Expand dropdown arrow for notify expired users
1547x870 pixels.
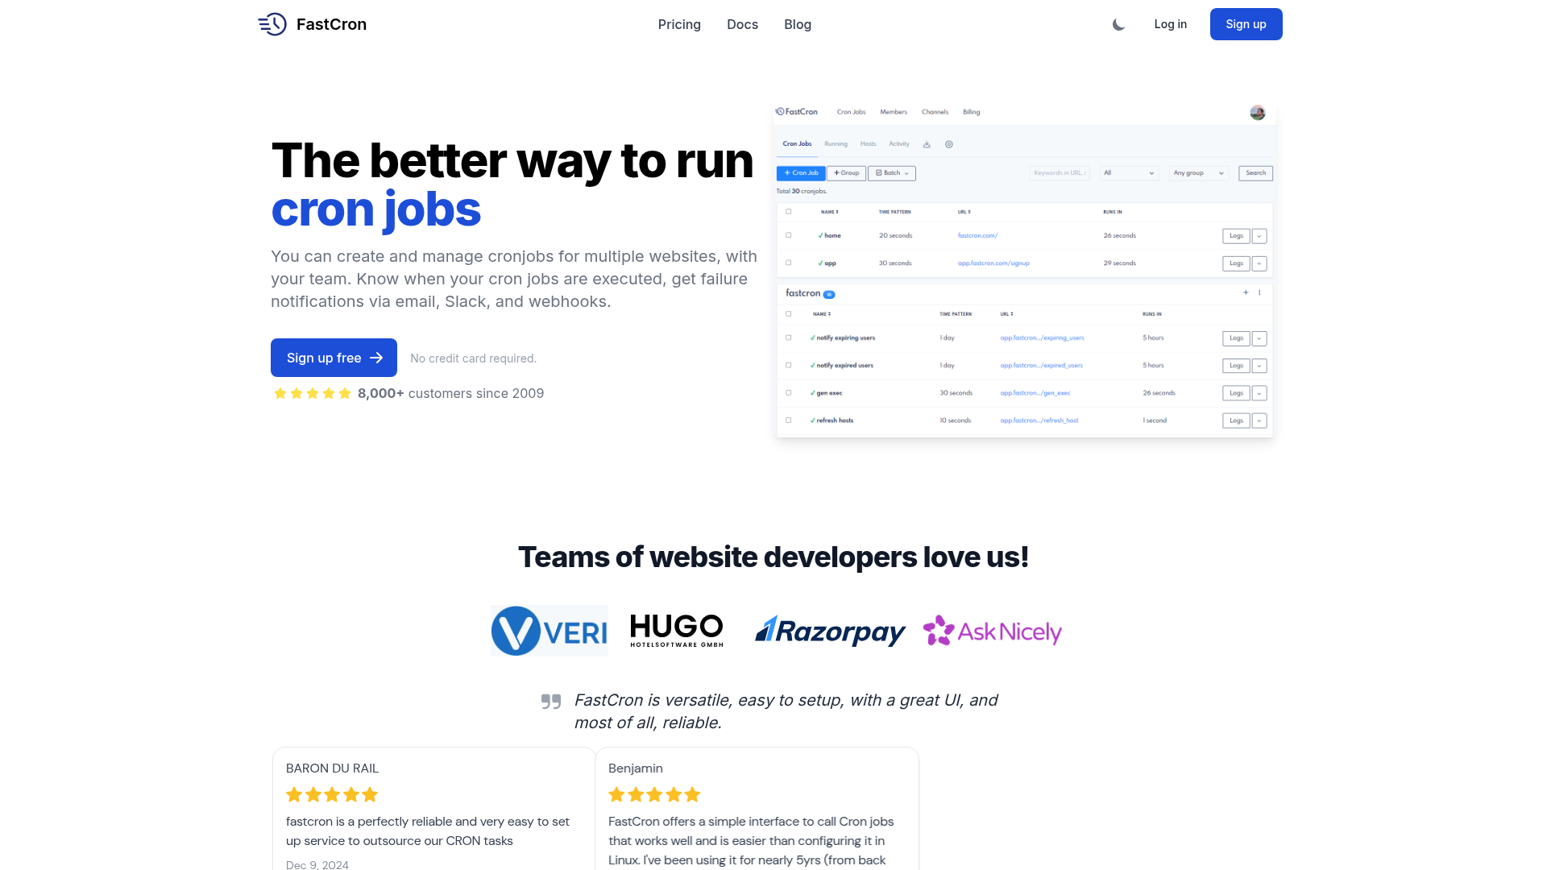(x=1259, y=366)
